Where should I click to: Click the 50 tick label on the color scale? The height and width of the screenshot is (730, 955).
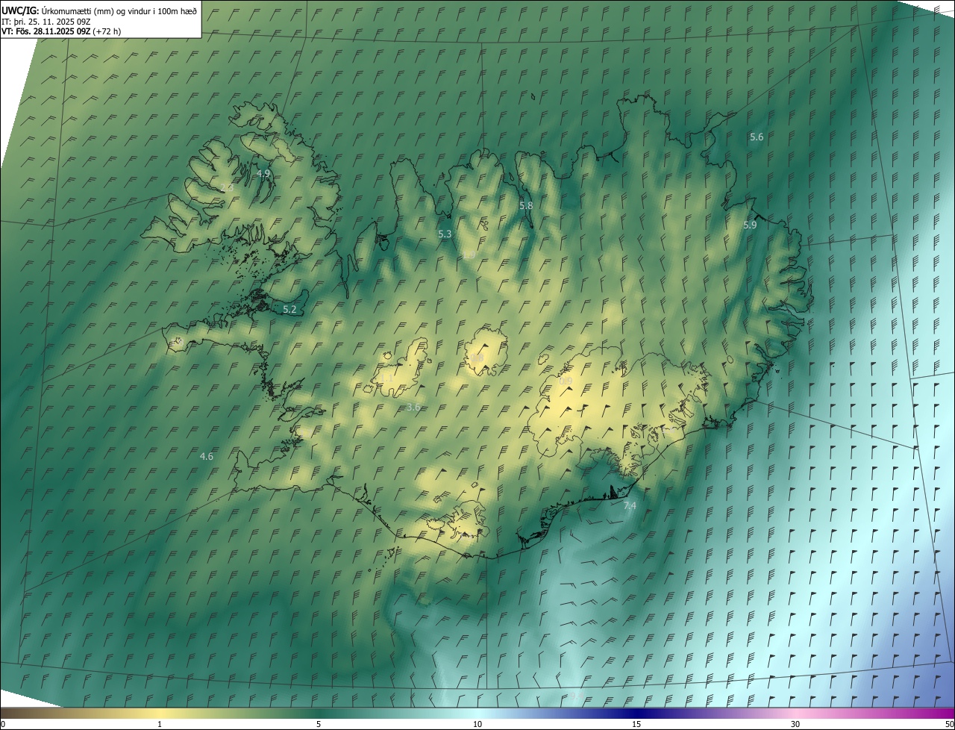[949, 725]
